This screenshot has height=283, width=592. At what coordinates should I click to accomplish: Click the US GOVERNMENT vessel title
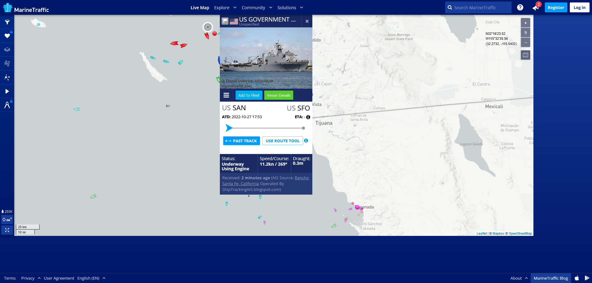click(267, 19)
